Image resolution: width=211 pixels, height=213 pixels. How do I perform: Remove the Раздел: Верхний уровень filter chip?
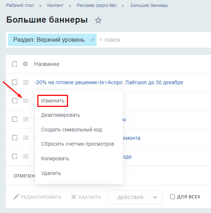(93, 40)
